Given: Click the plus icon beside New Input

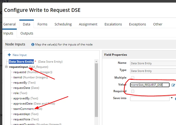Looking at the screenshot, I should [9, 55].
